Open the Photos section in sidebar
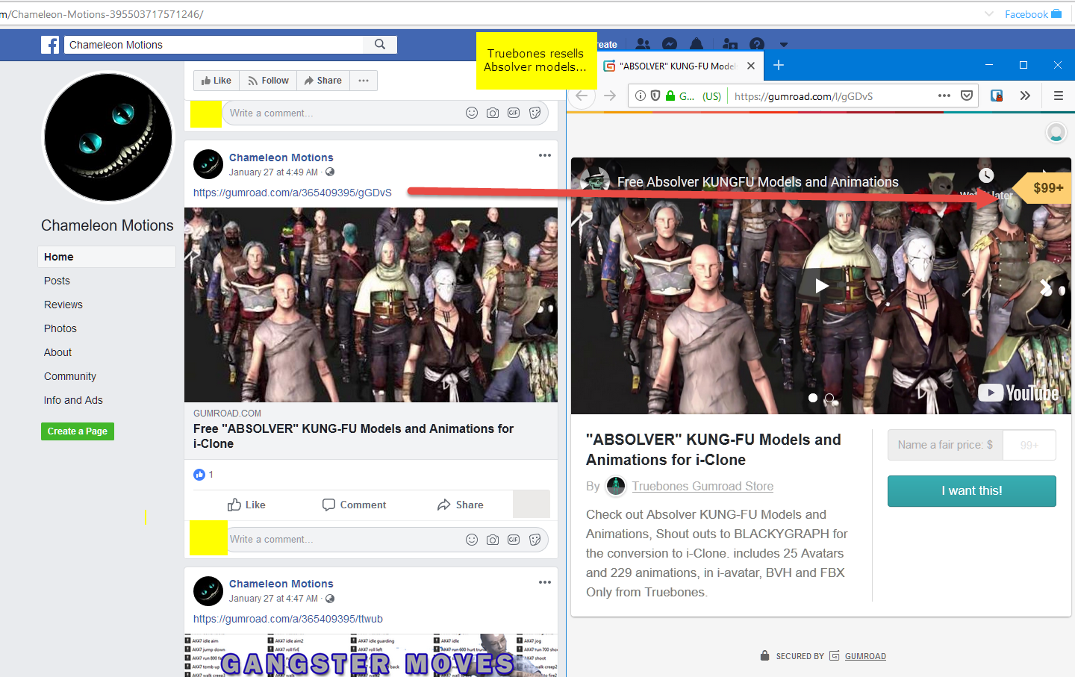This screenshot has width=1075, height=677. [60, 328]
